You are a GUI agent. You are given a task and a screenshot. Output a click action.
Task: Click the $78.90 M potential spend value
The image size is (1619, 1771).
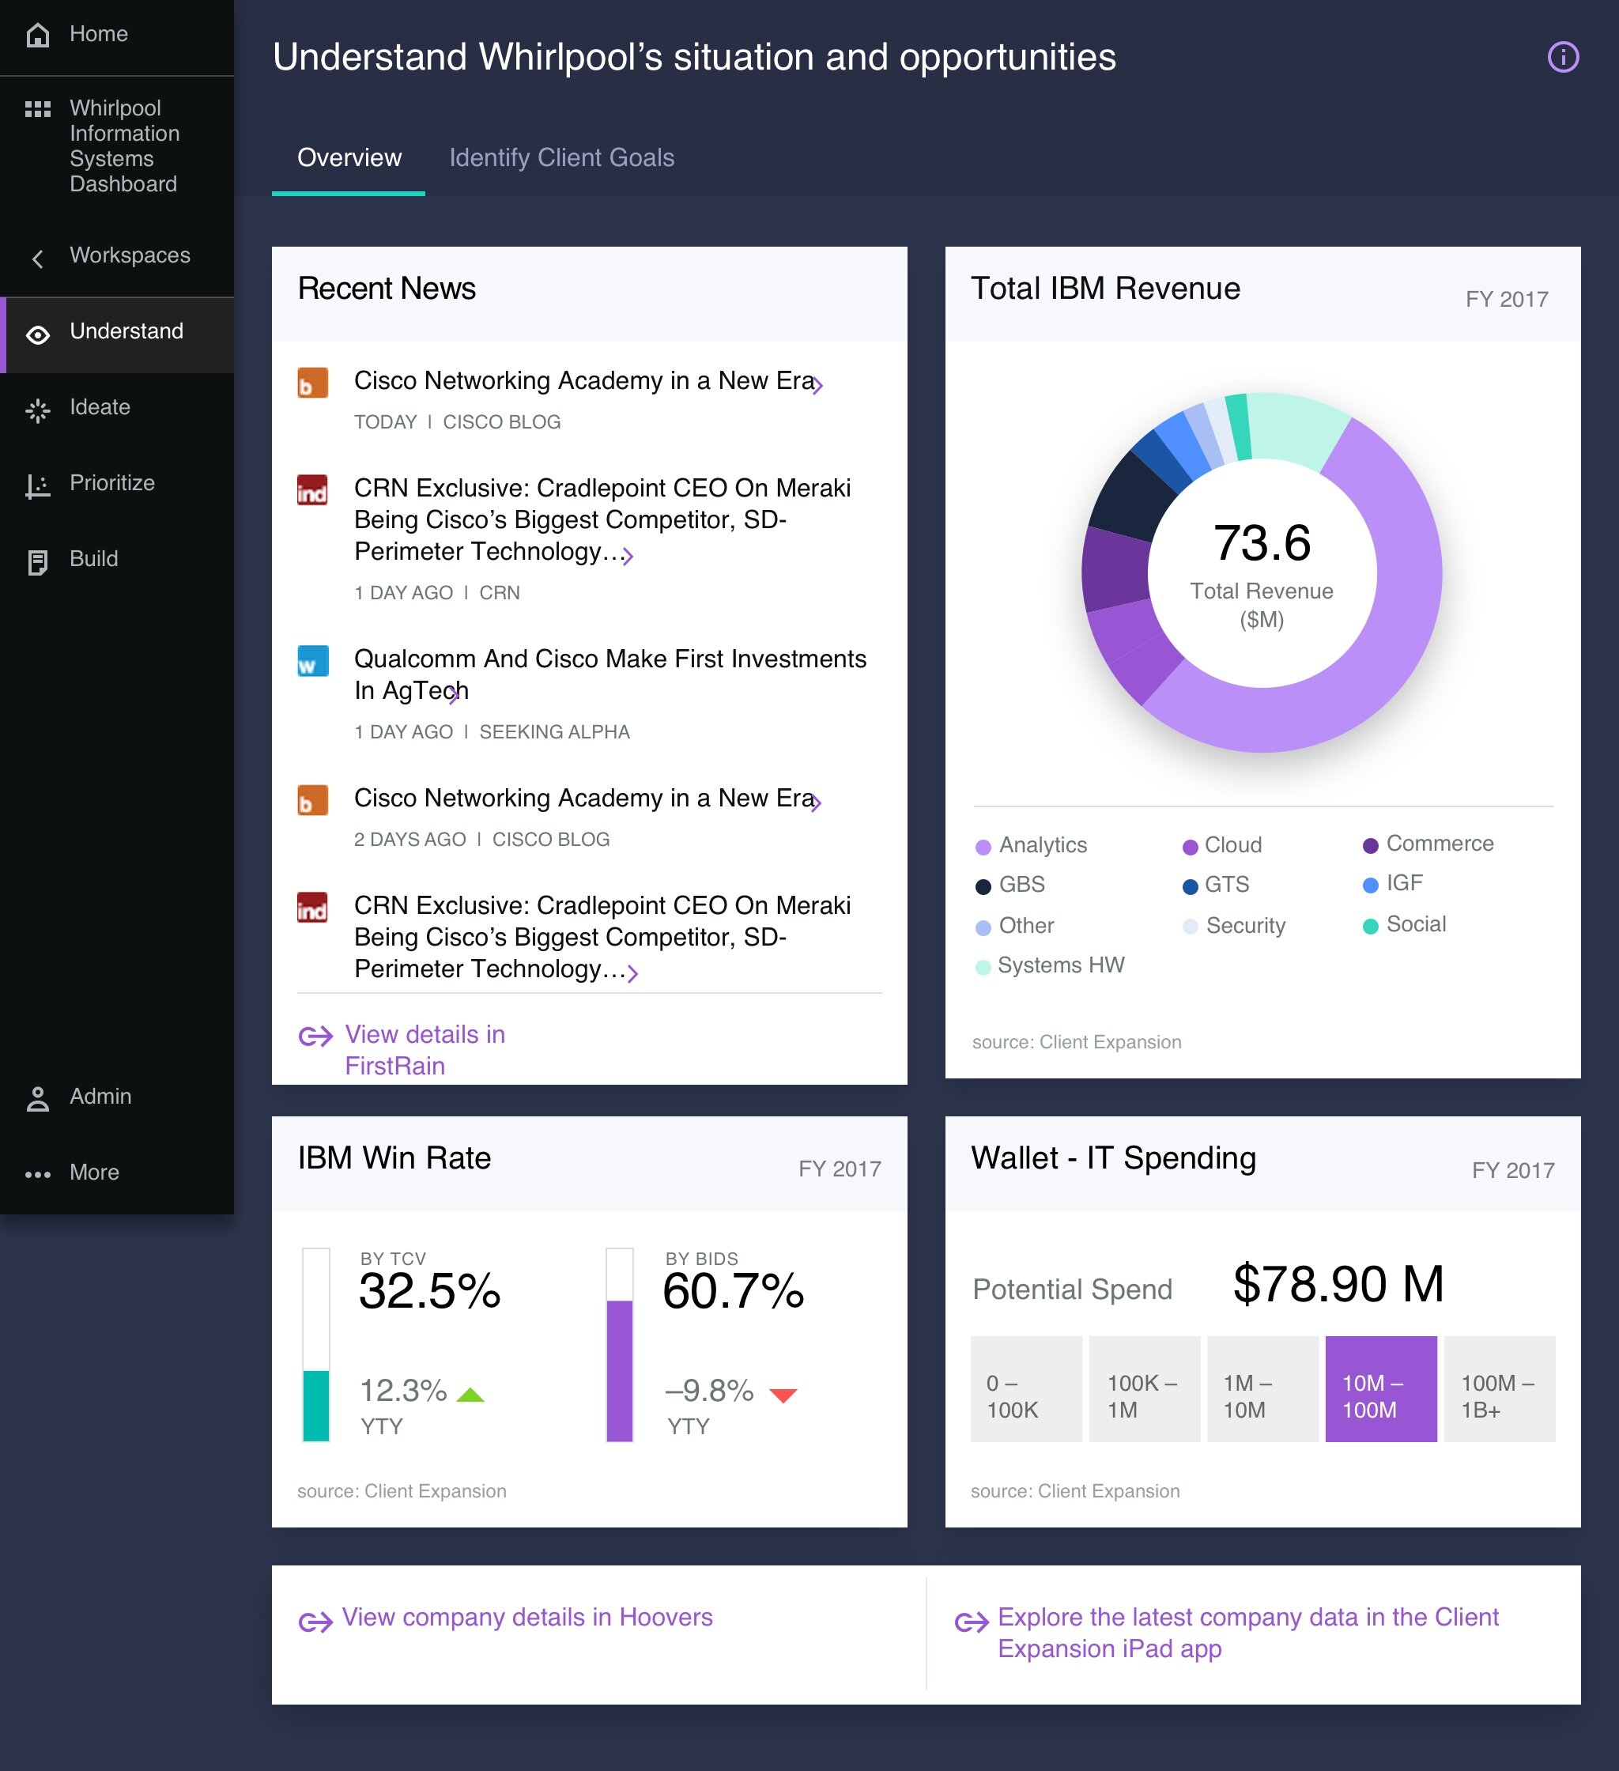click(x=1338, y=1283)
